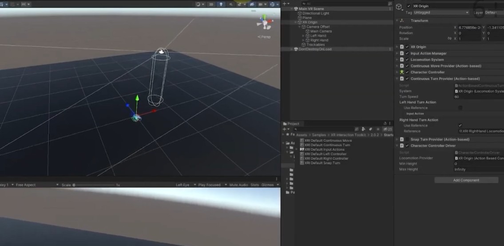
Task: Navigate to Samples in breadcrumb
Action: (x=318, y=135)
